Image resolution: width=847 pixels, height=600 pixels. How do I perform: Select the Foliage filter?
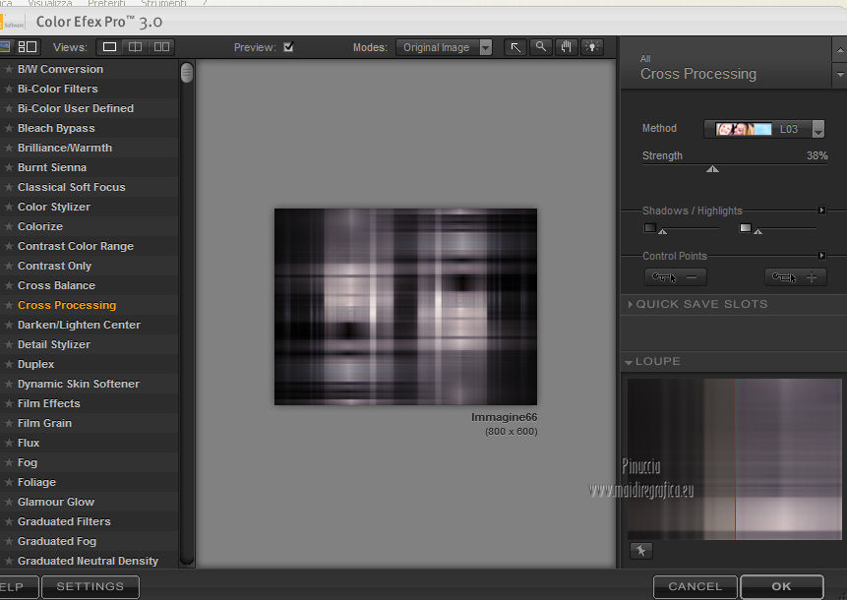point(36,482)
